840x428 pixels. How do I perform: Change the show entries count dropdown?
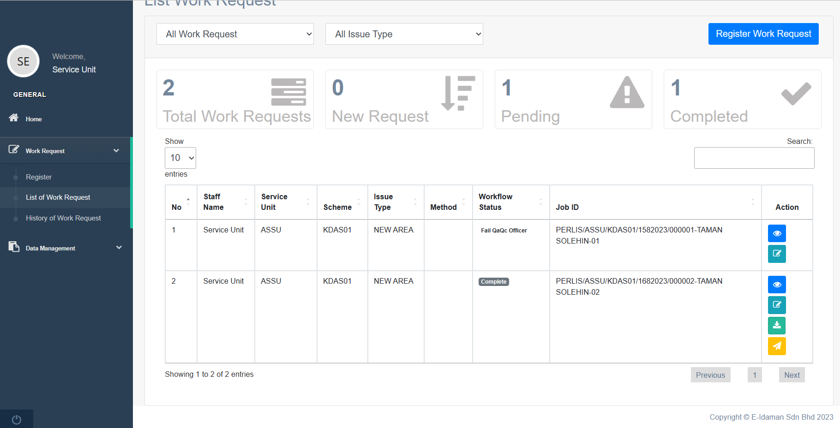tap(180, 158)
